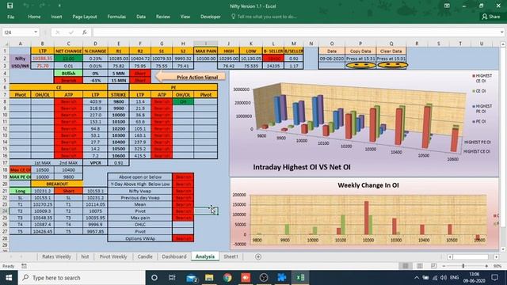507x285 pixels.
Task: Open the Rates Weekly sheet tab
Action: [x=56, y=256]
